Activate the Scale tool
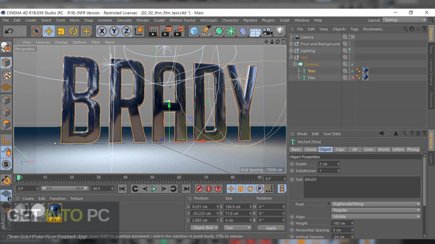 [x=61, y=31]
